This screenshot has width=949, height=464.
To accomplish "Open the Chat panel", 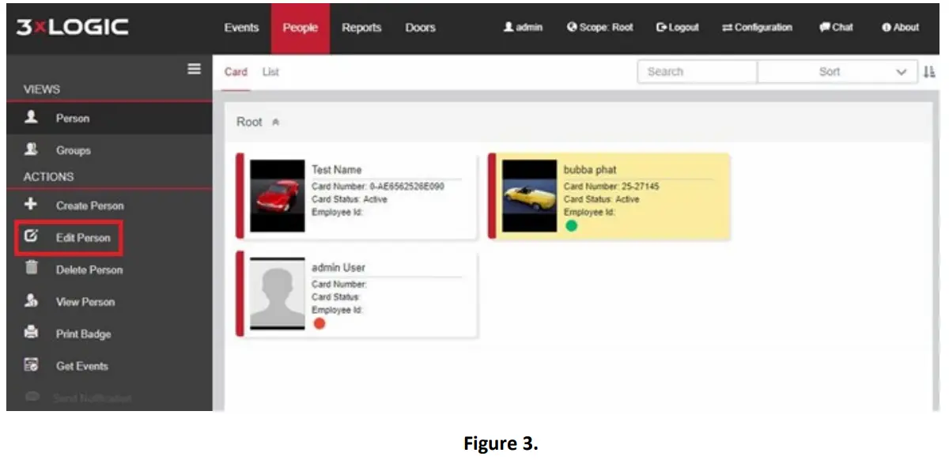I will (x=836, y=27).
